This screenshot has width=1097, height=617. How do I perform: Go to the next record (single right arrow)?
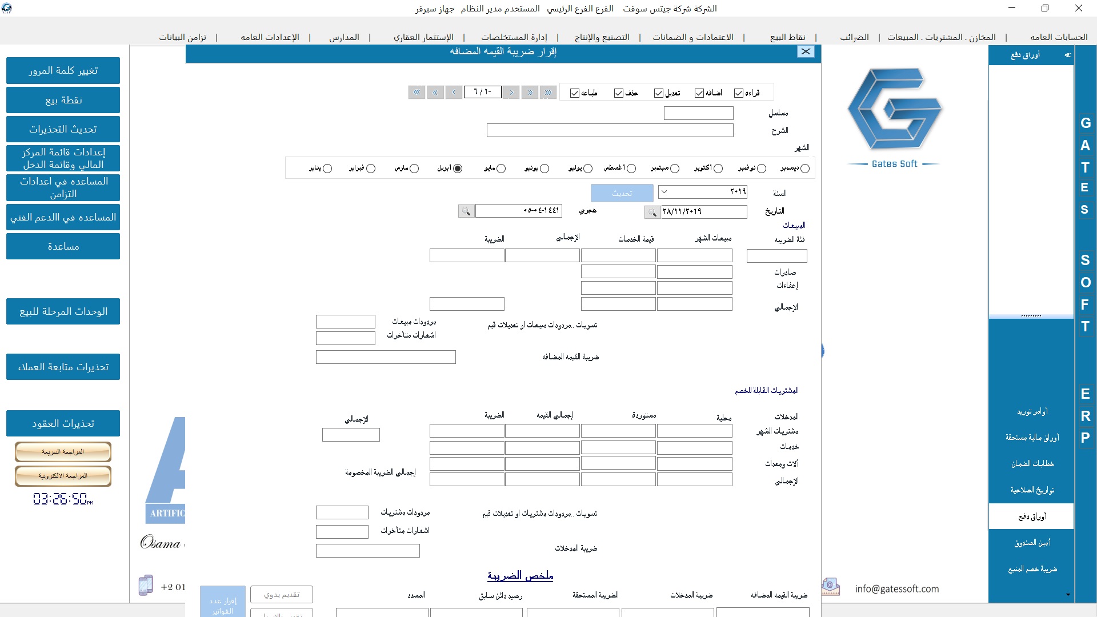tap(511, 92)
